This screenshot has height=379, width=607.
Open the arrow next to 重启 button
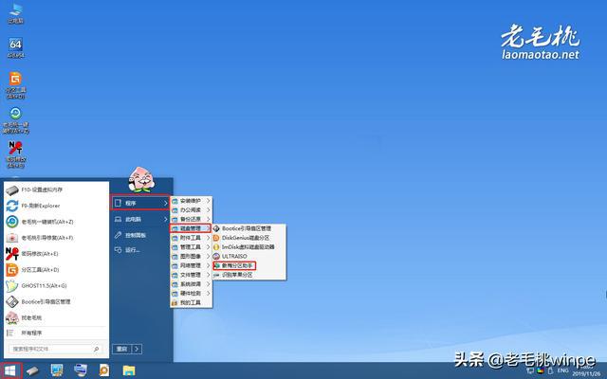(x=137, y=350)
